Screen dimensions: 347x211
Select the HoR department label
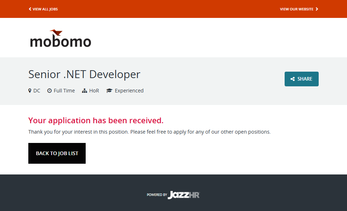coord(94,91)
